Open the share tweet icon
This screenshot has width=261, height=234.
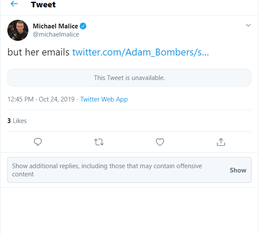(221, 142)
